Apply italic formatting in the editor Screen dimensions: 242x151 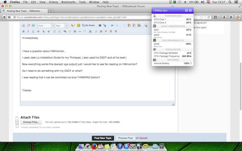pyautogui.click(x=28, y=31)
